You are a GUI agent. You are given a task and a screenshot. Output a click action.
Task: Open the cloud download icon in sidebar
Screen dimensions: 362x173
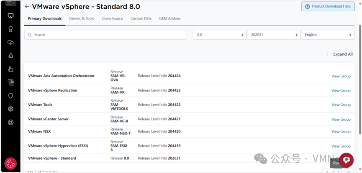coord(10,42)
